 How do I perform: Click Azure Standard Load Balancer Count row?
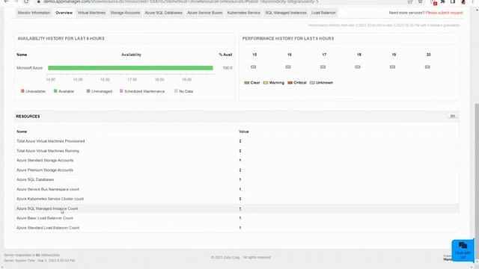(237, 228)
